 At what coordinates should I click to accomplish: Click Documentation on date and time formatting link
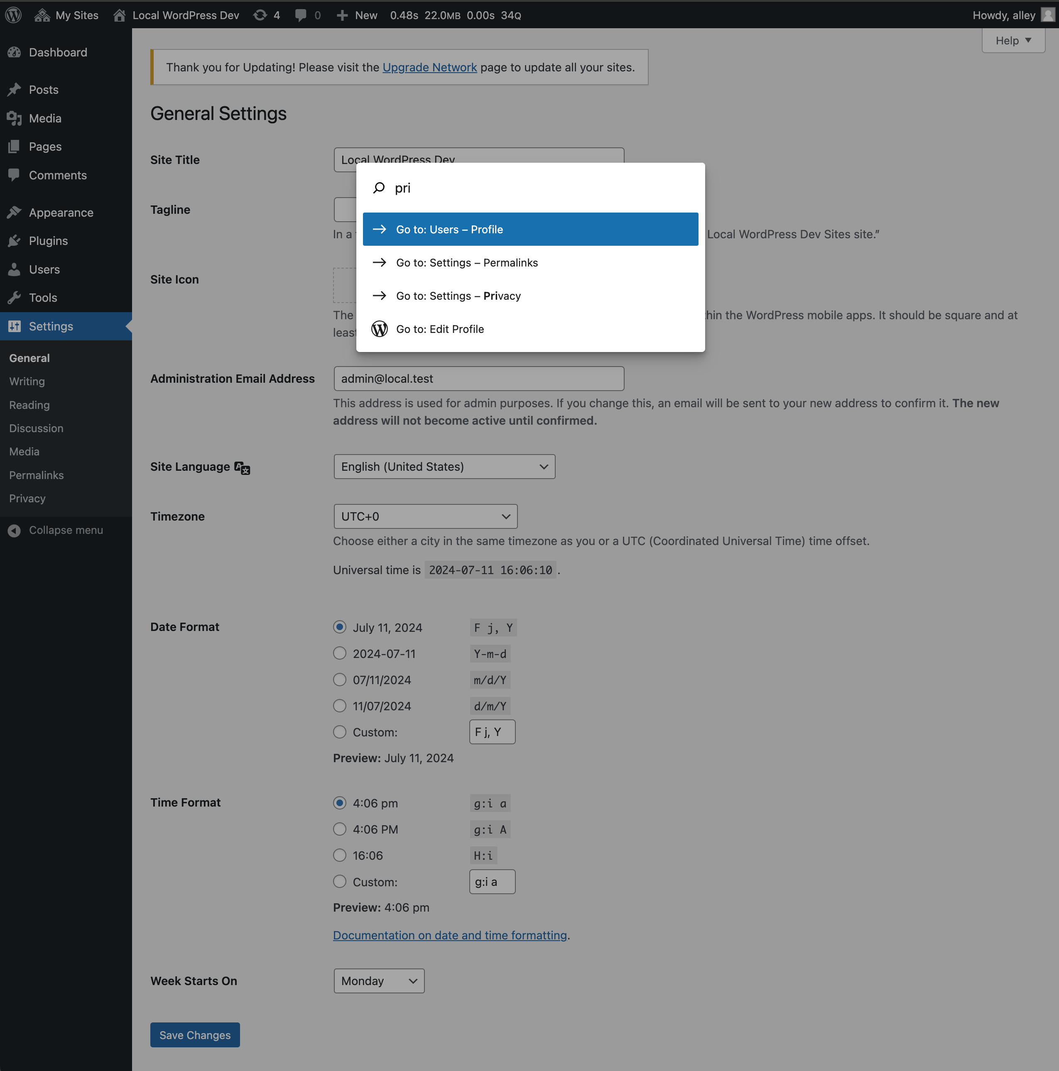449,934
